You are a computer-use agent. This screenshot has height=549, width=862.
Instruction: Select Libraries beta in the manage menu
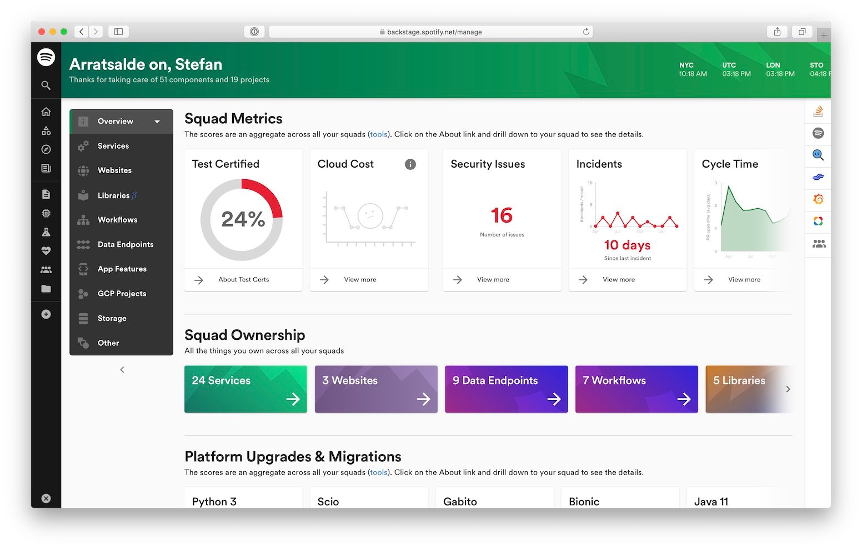(121, 195)
